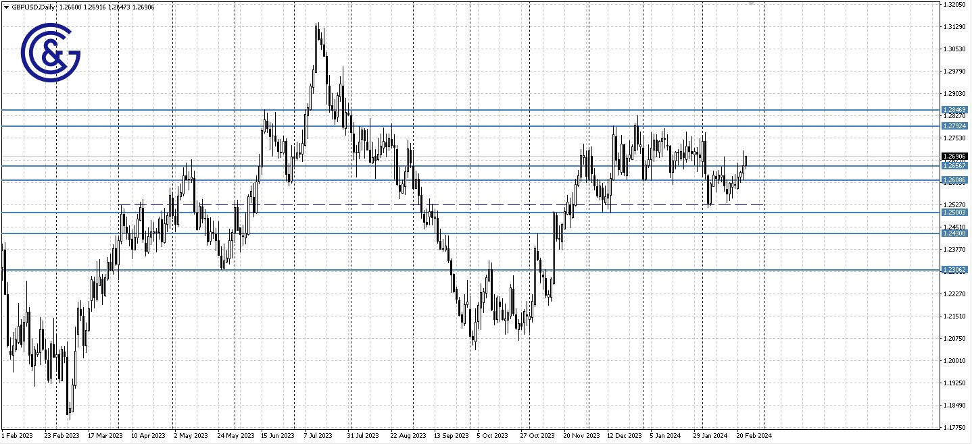Select the 1.26567 horizontal level tag
This screenshot has height=444, width=972.
pyautogui.click(x=954, y=167)
